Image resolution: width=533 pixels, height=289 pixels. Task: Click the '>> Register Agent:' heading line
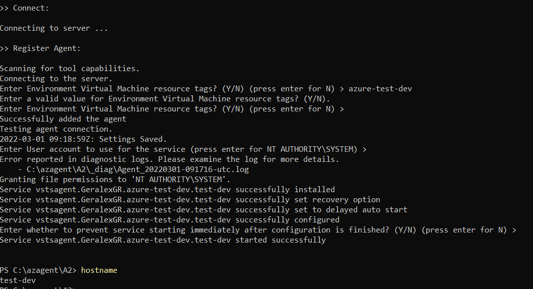tap(40, 48)
